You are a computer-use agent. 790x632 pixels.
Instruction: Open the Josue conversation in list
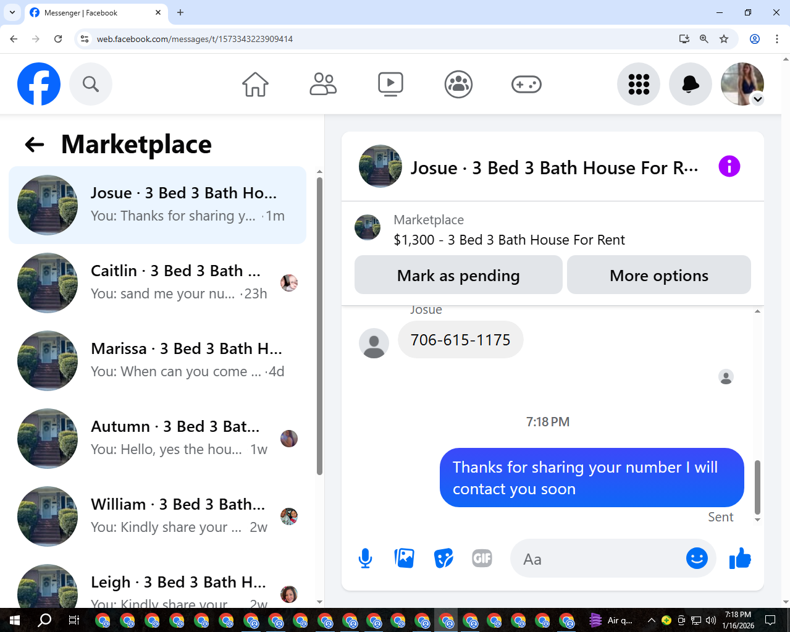pyautogui.click(x=158, y=205)
